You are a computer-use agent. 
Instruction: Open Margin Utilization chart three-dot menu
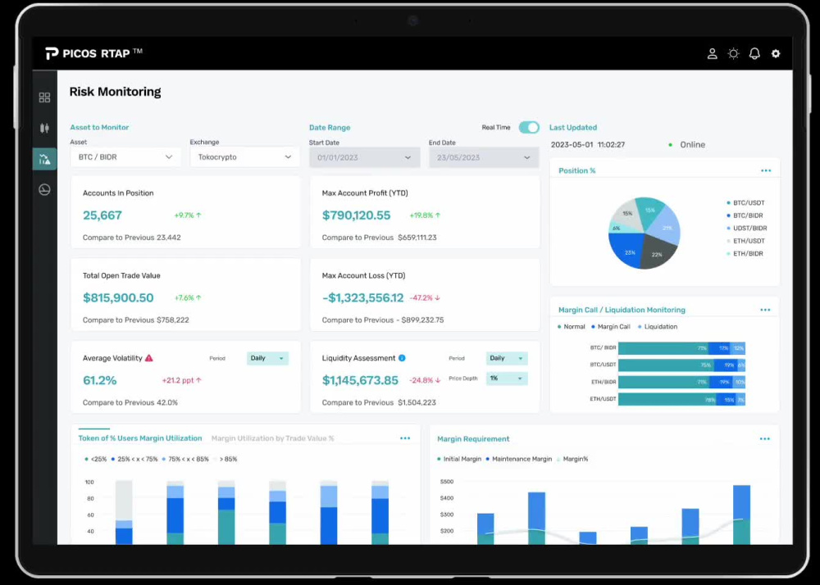pyautogui.click(x=405, y=438)
